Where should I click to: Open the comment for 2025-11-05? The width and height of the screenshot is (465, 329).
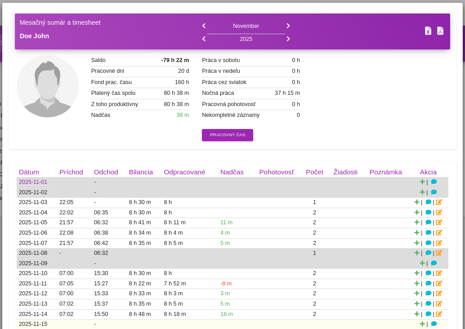tap(428, 222)
